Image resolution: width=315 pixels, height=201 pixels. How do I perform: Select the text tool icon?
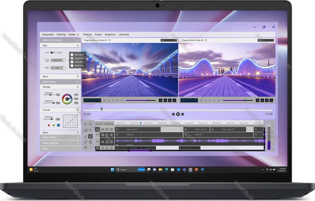[86, 147]
